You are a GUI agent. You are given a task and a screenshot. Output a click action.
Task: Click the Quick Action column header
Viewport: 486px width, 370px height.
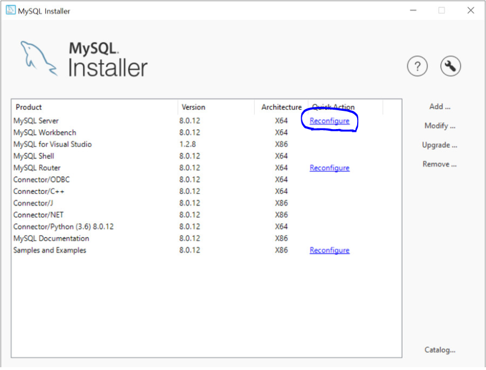click(345, 107)
